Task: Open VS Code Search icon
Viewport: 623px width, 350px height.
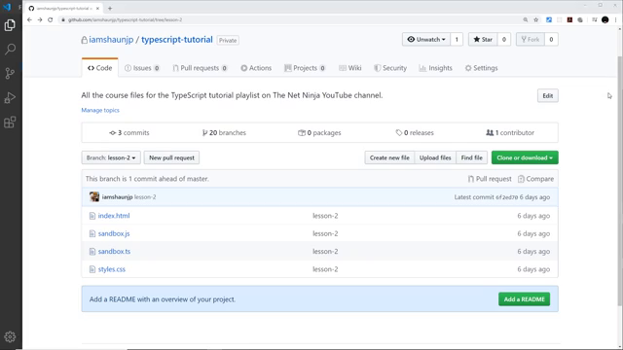Action: pyautogui.click(x=10, y=50)
